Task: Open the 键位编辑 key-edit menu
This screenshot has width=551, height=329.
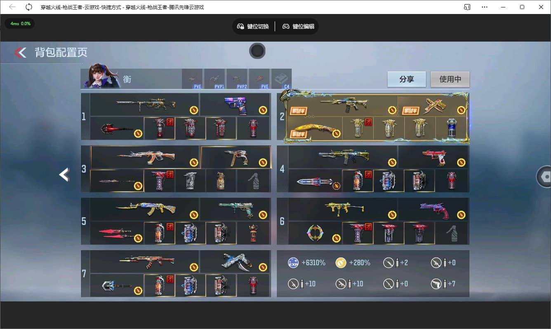Action: point(298,26)
